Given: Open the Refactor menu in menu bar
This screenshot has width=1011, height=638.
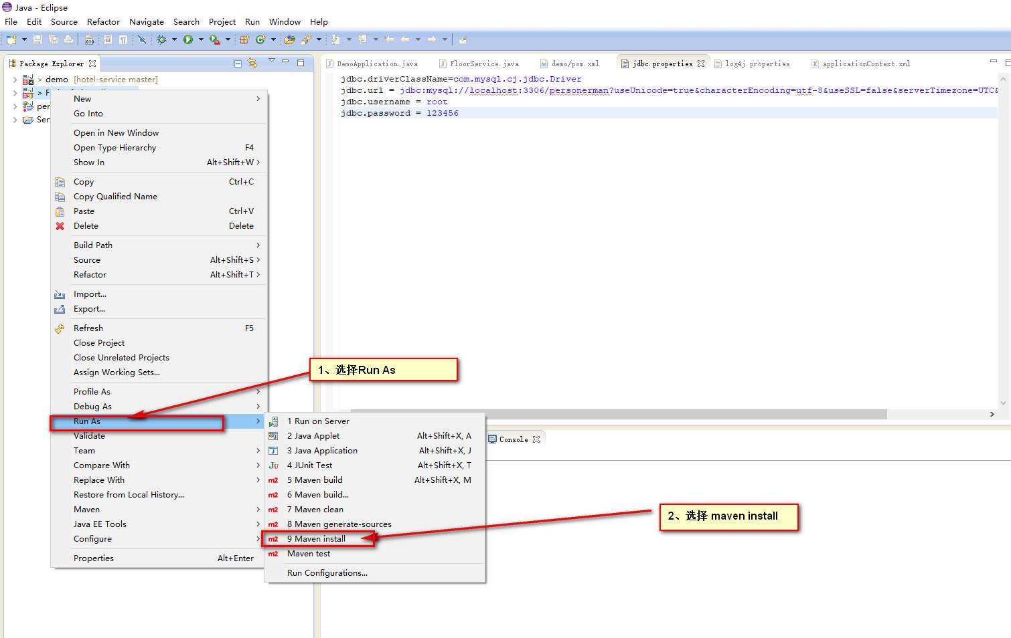Looking at the screenshot, I should pyautogui.click(x=103, y=21).
